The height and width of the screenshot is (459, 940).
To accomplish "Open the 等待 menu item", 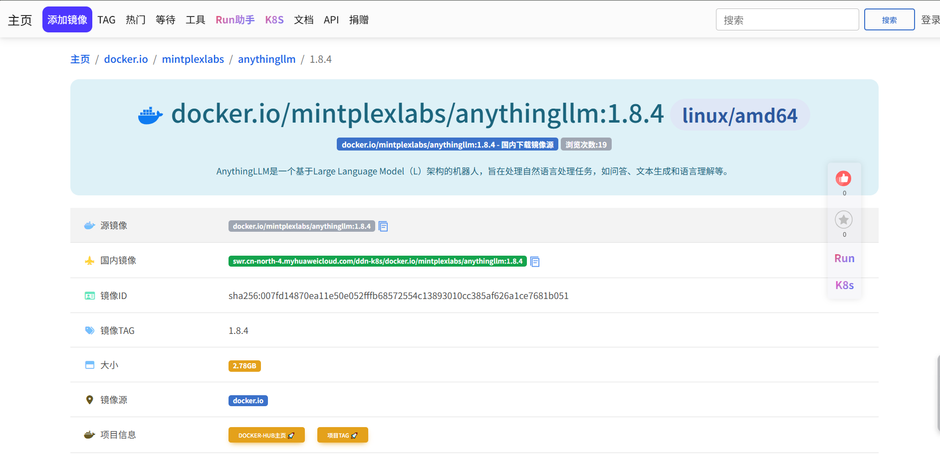I will (x=166, y=20).
